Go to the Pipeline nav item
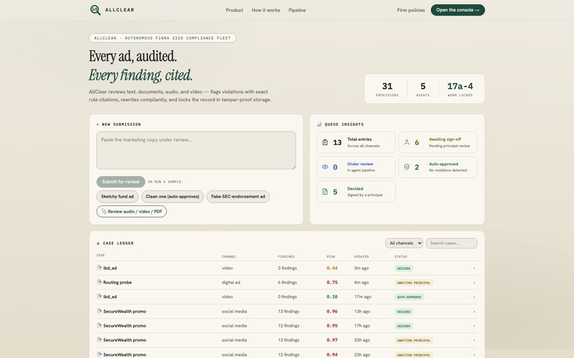 pos(297,10)
